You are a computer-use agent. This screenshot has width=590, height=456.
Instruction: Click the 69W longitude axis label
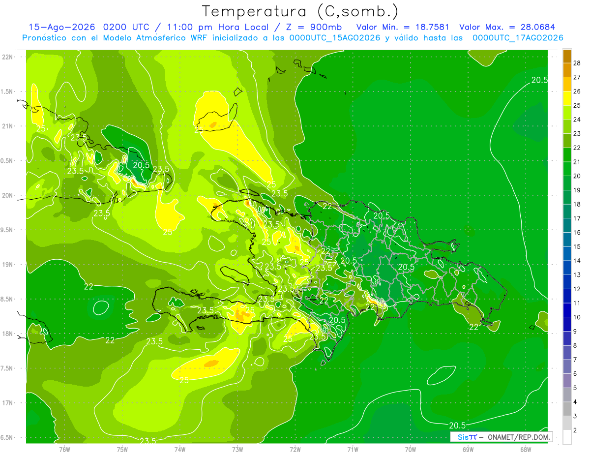[x=468, y=449]
